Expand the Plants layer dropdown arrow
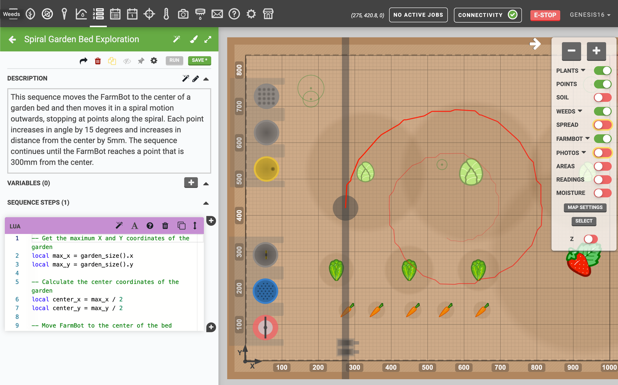The width and height of the screenshot is (618, 385). point(583,70)
